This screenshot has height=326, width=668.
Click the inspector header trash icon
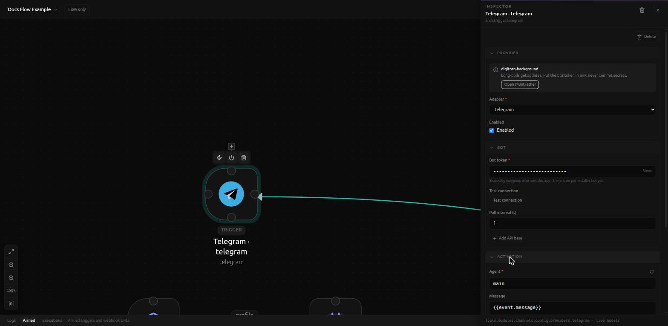tap(642, 10)
